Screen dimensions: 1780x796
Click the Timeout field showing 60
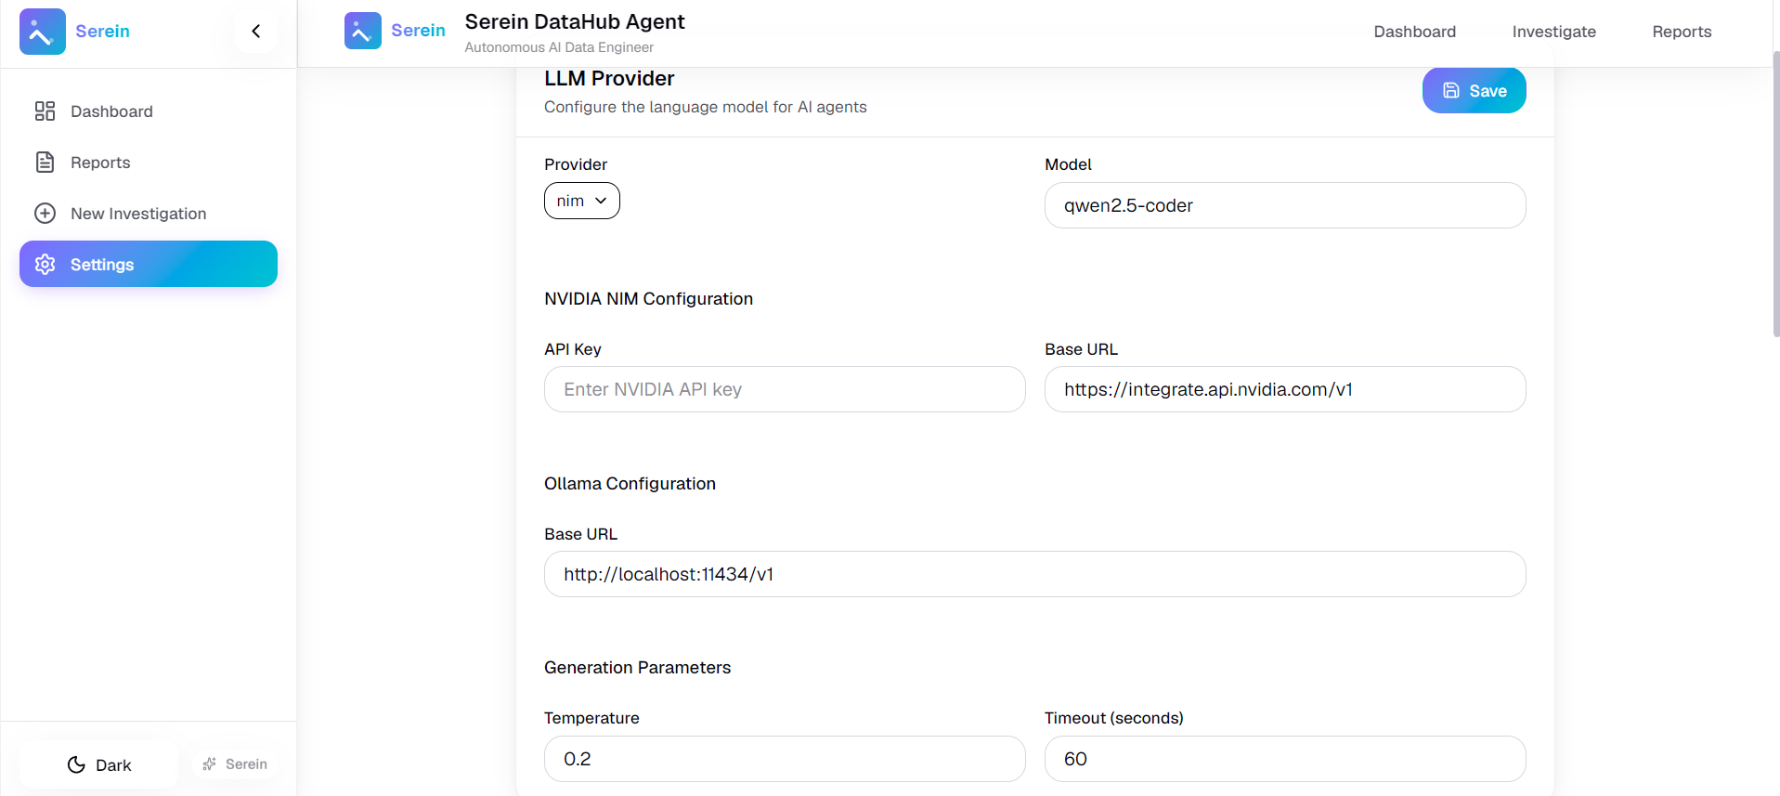(x=1285, y=759)
